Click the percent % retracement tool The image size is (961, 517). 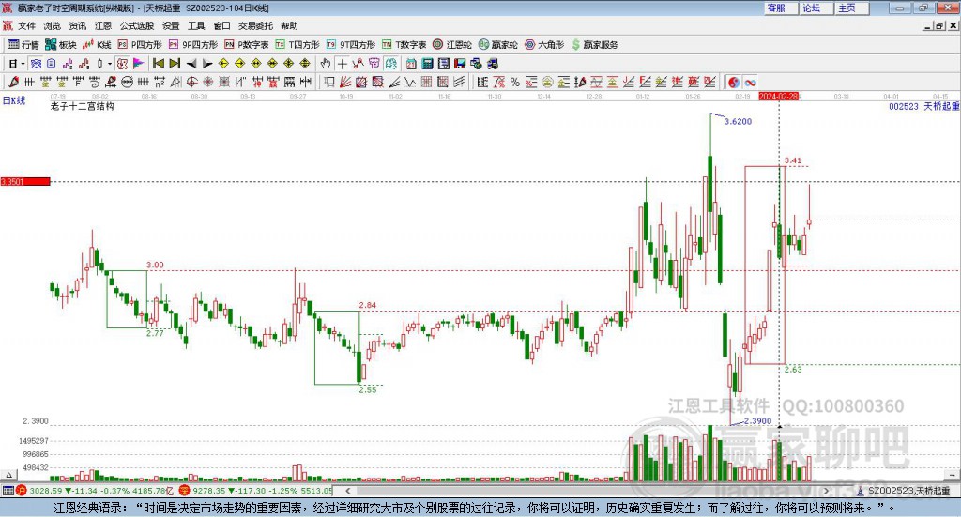(x=515, y=82)
